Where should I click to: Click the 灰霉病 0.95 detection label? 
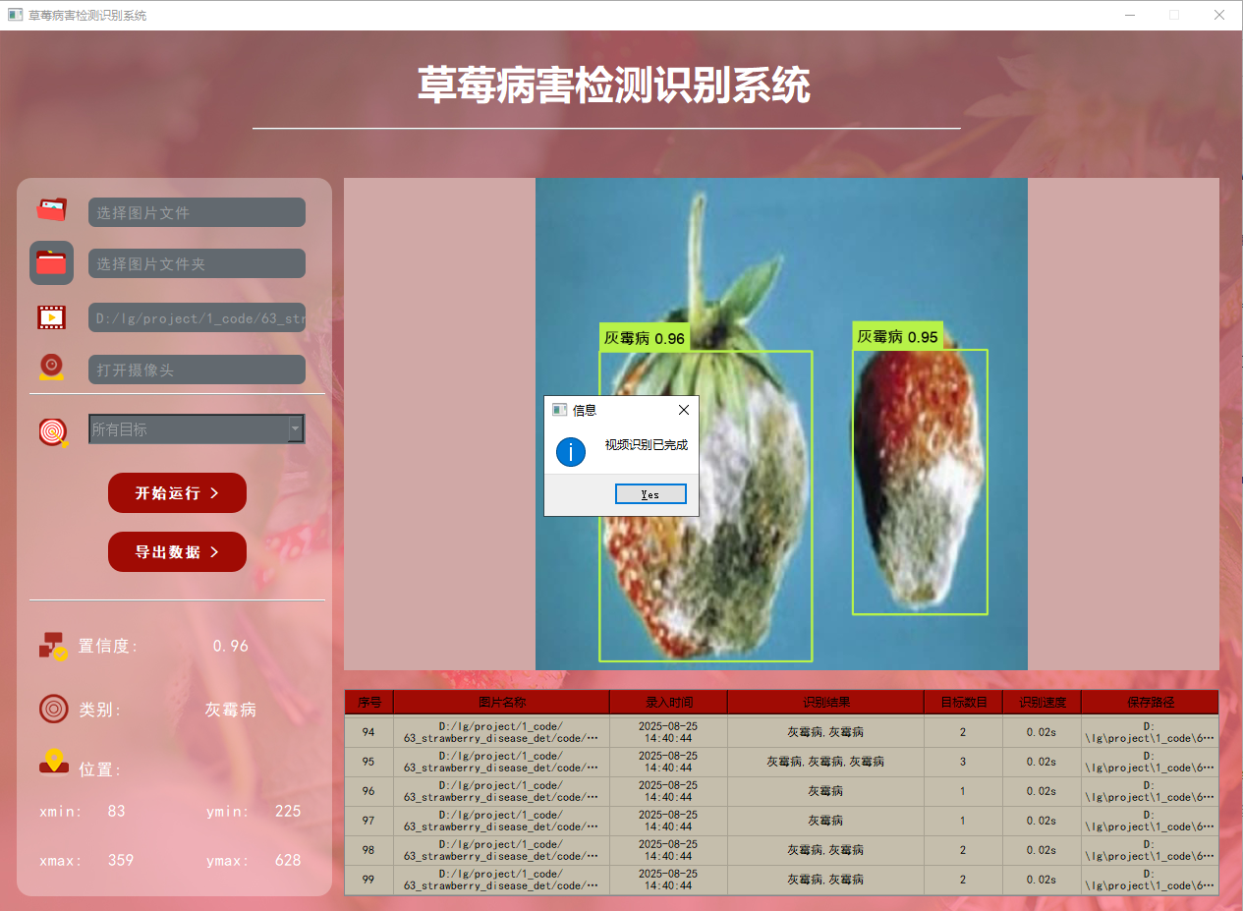(x=898, y=336)
